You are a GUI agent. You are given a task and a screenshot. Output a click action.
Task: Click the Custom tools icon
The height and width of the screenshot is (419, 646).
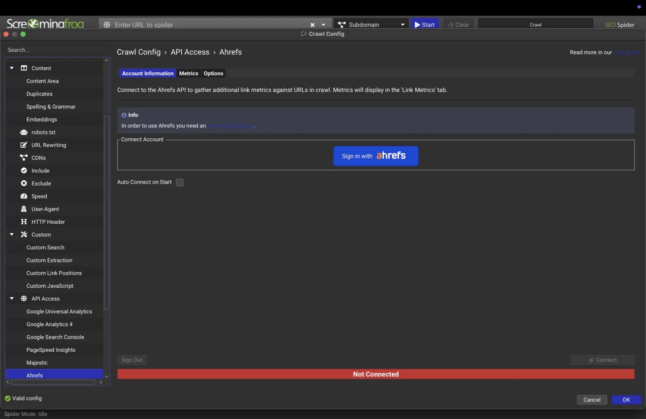click(24, 234)
